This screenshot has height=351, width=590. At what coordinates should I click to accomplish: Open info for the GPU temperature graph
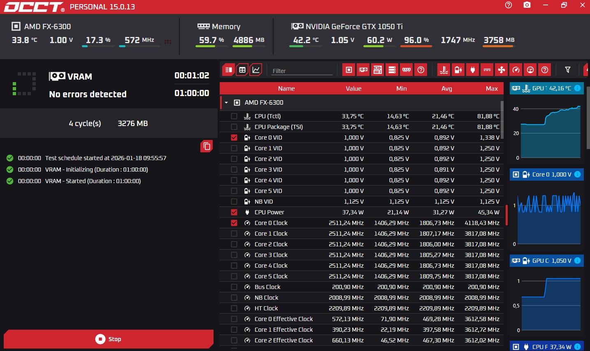tap(577, 88)
